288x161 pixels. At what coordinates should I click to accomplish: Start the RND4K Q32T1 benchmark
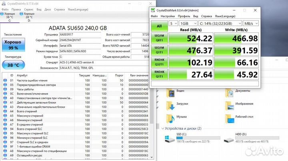click(x=159, y=62)
